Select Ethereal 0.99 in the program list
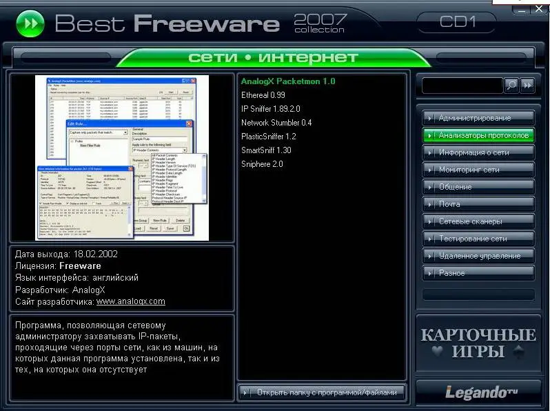Screen dimensions: 550x411 (263, 95)
